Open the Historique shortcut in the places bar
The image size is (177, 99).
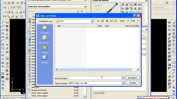click(45, 29)
